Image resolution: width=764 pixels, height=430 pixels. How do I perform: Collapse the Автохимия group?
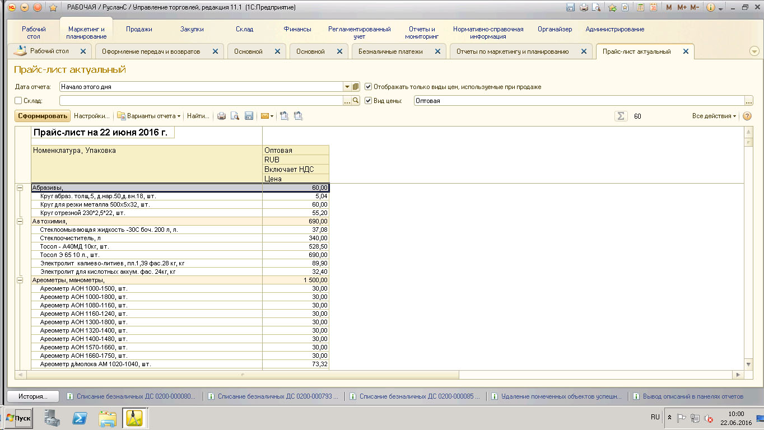click(x=20, y=222)
